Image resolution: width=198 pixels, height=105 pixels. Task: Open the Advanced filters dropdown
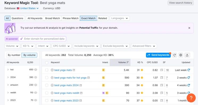(x=144, y=46)
